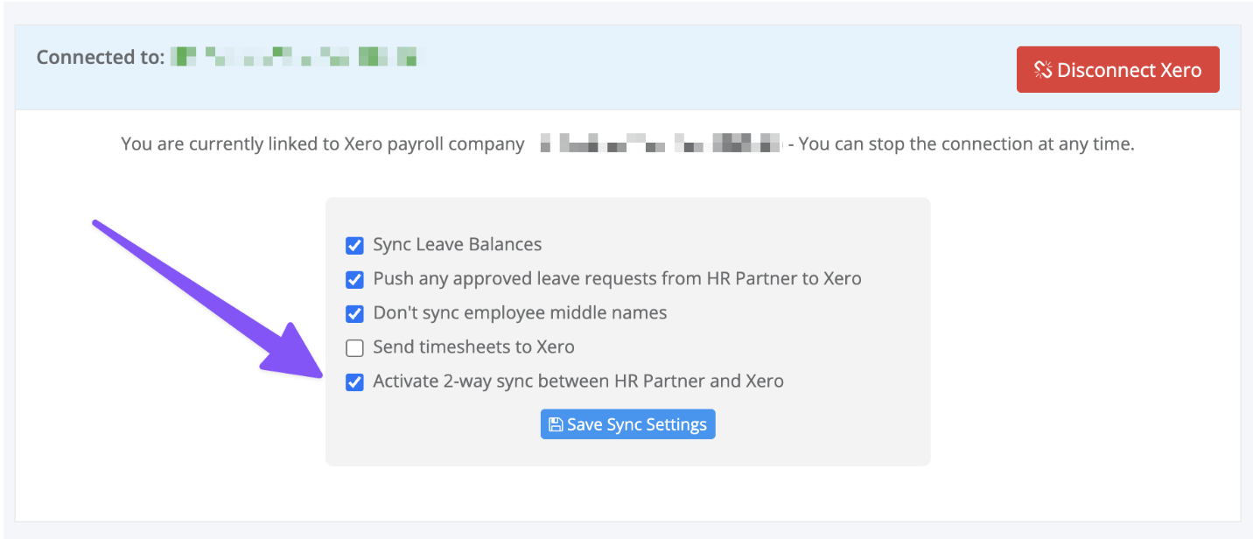Screen dimensions: 1253x539
Task: Enable the Send timesheets to Xero checkbox
Action: (354, 348)
